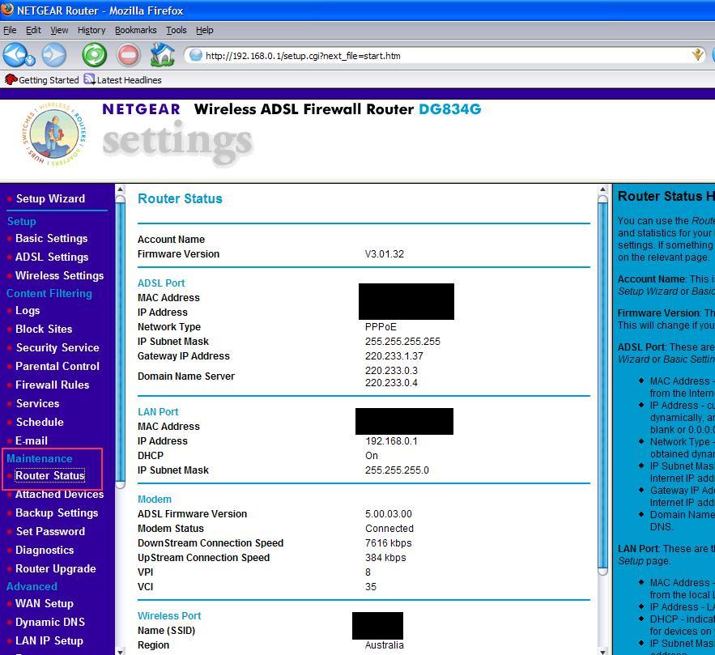Open the Router Upgrade page

pyautogui.click(x=56, y=569)
